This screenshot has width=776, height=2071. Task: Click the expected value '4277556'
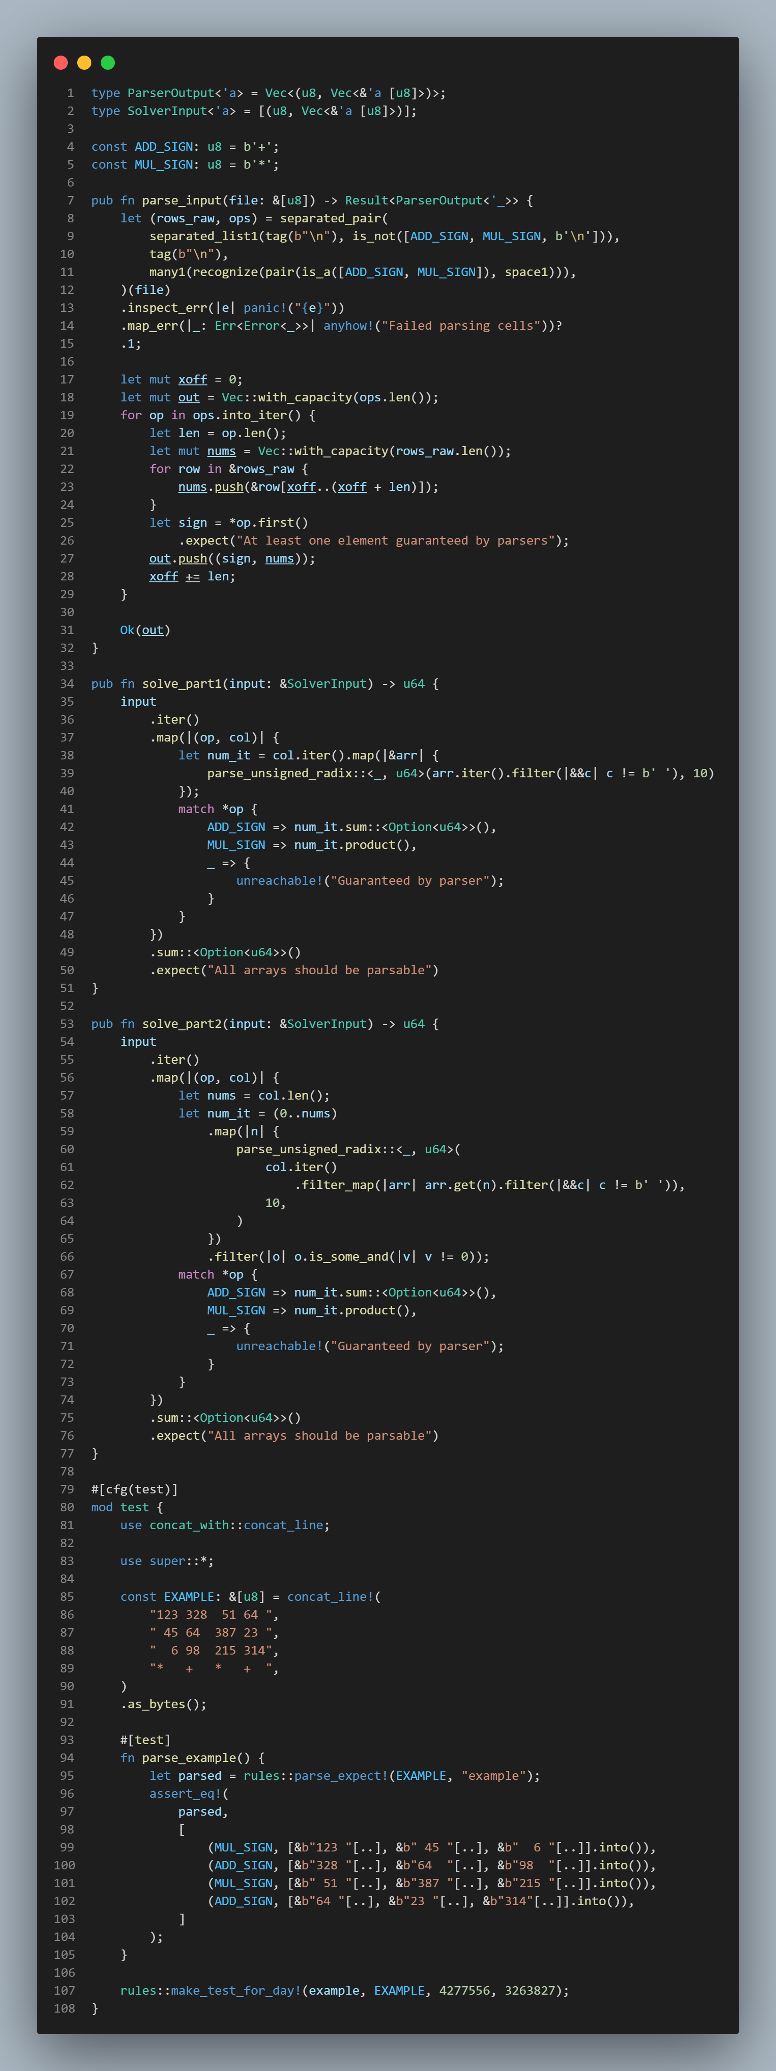click(x=464, y=1990)
